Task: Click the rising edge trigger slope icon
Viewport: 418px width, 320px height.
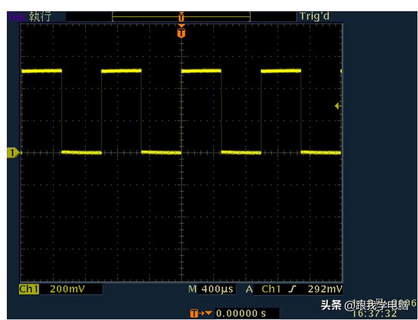Action: coord(293,289)
